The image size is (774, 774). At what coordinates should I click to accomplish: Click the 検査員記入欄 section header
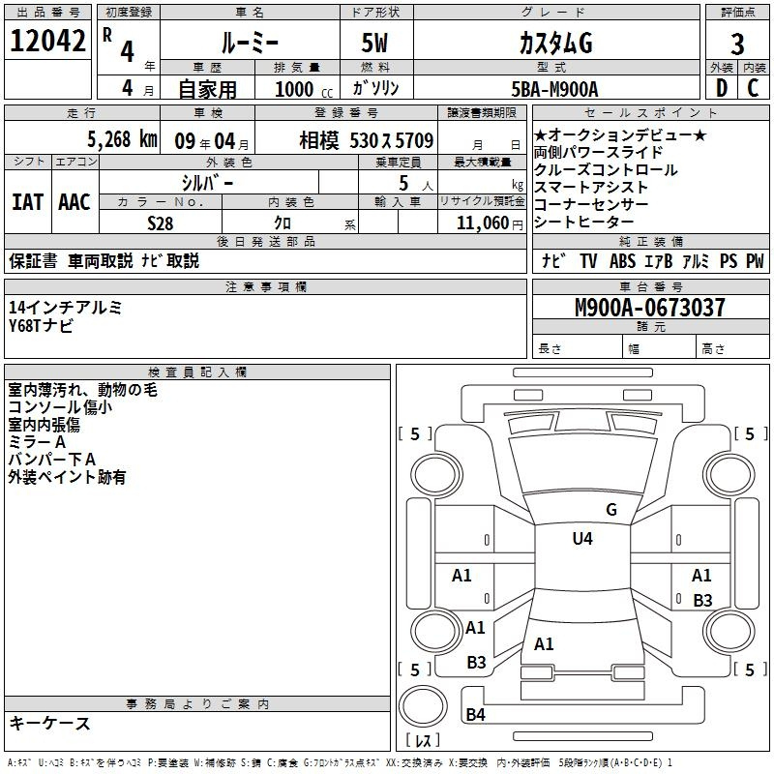pyautogui.click(x=197, y=372)
